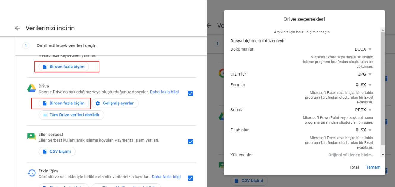Open CSV biçimi for Eller serbest
This screenshot has height=187, width=395.
tap(57, 151)
